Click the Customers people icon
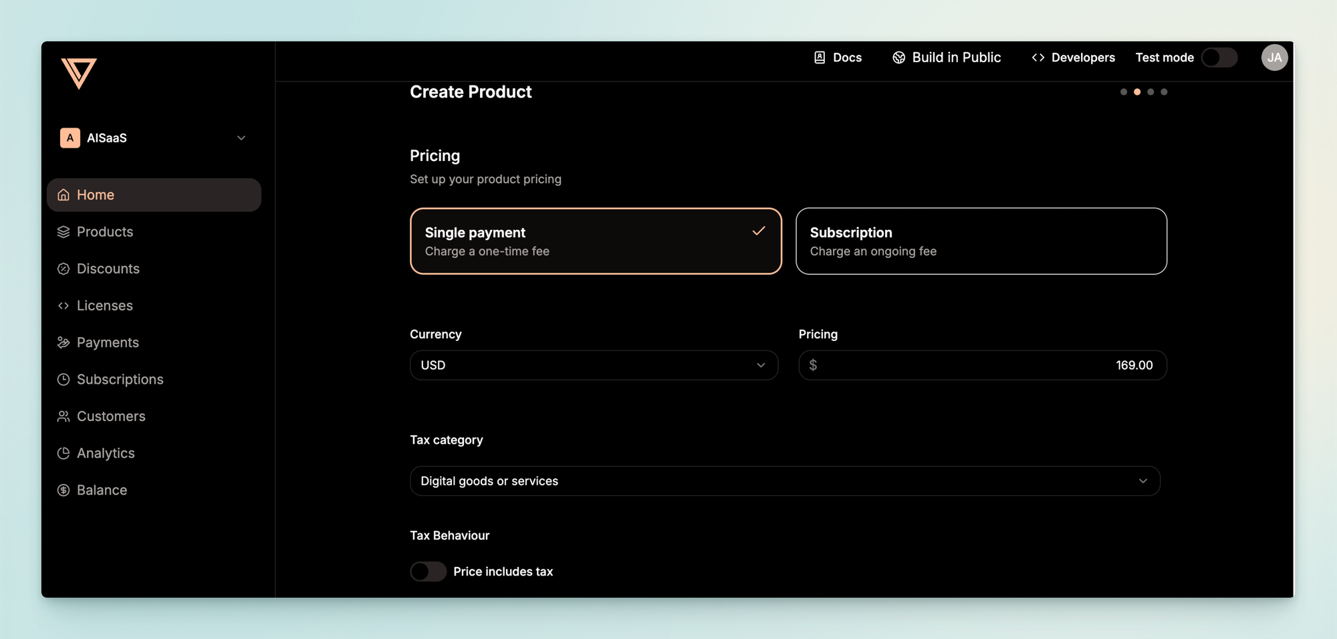 64,416
